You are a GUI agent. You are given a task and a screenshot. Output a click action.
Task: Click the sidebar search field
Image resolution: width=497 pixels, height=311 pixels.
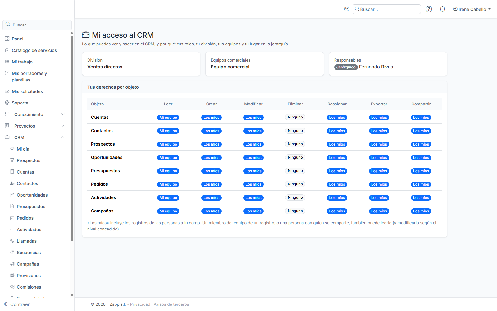pyautogui.click(x=37, y=25)
